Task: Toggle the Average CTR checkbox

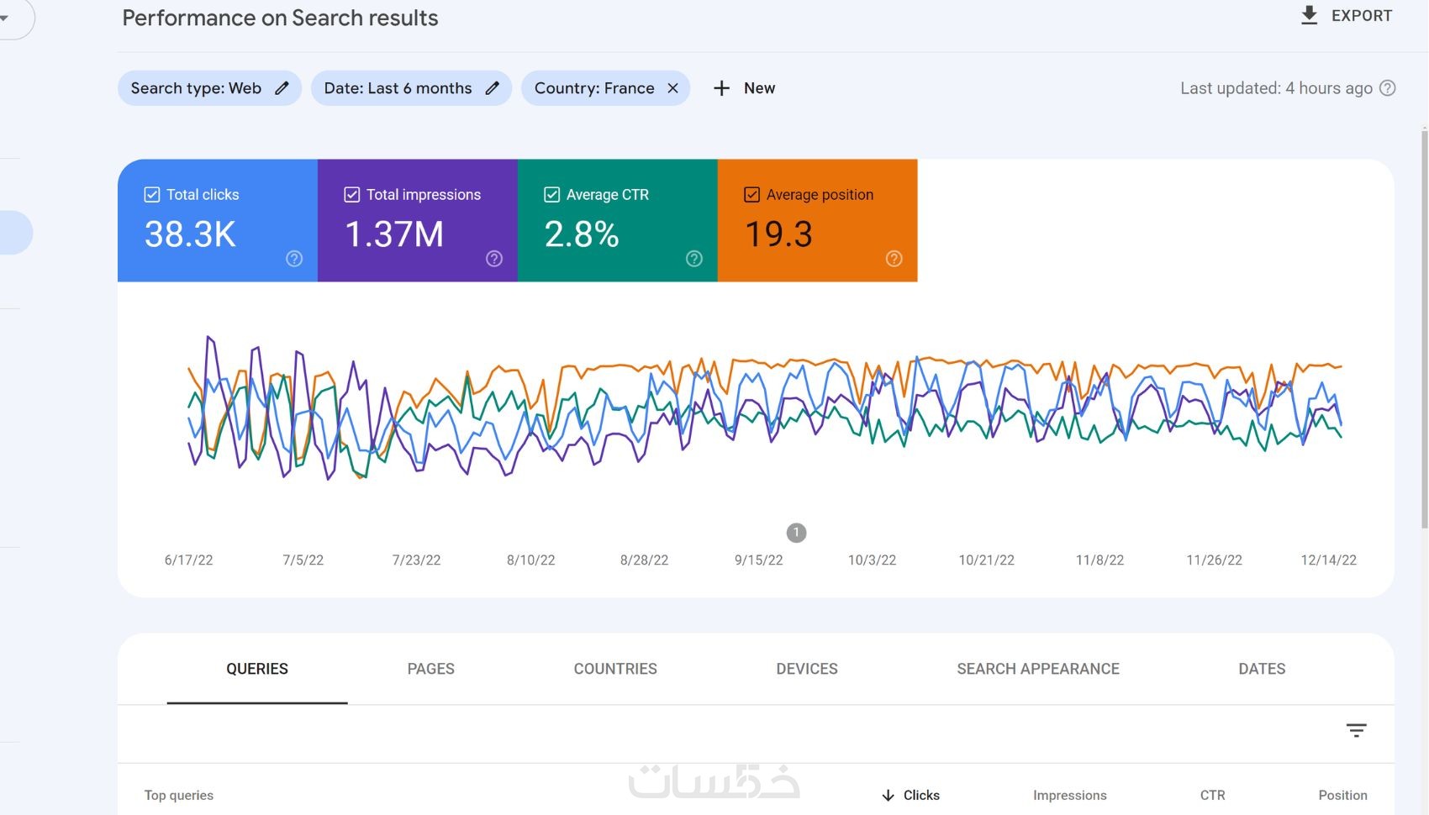Action: 552,195
